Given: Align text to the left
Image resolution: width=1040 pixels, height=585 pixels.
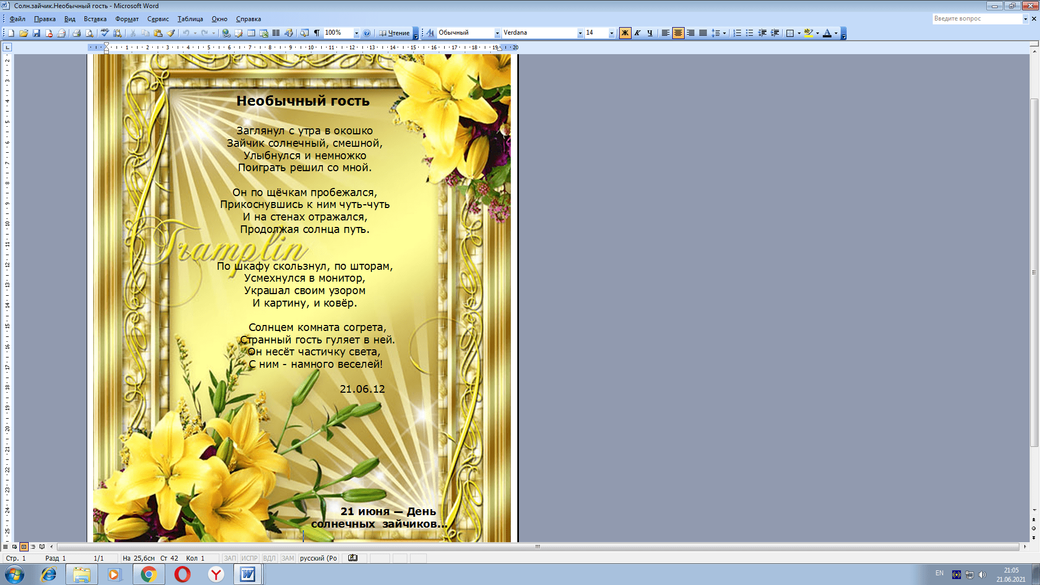Looking at the screenshot, I should [x=666, y=33].
